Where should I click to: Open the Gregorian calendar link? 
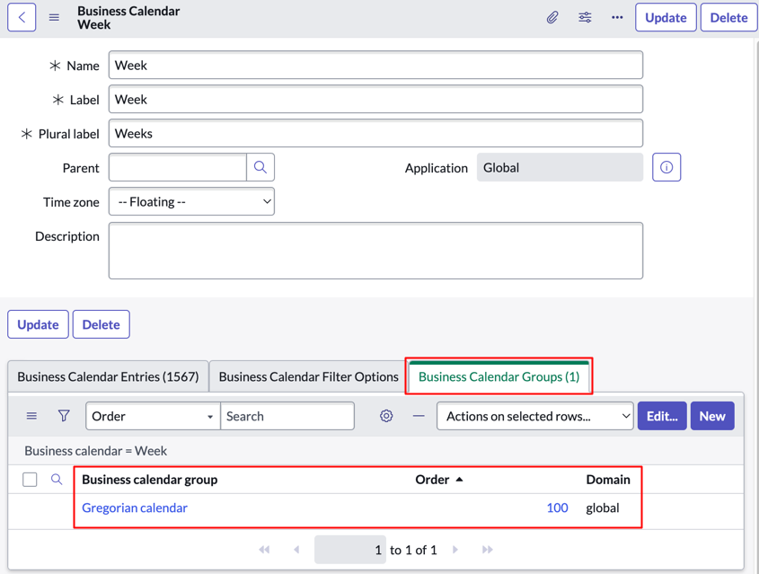pyautogui.click(x=135, y=508)
